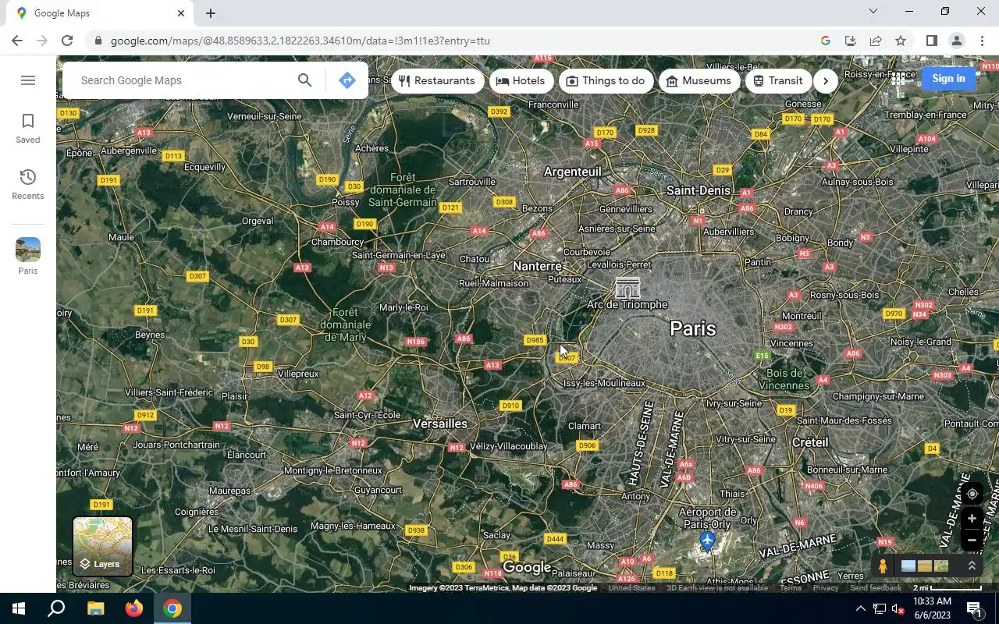The height and width of the screenshot is (624, 999).
Task: Select the Google Maps browser tab
Action: click(x=100, y=13)
